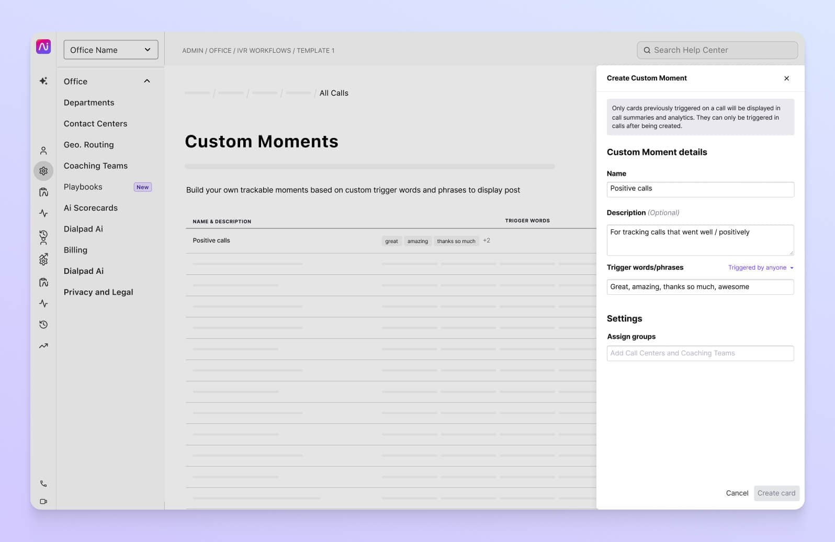Image resolution: width=835 pixels, height=542 pixels.
Task: Click the phone call icon
Action: [x=43, y=483]
